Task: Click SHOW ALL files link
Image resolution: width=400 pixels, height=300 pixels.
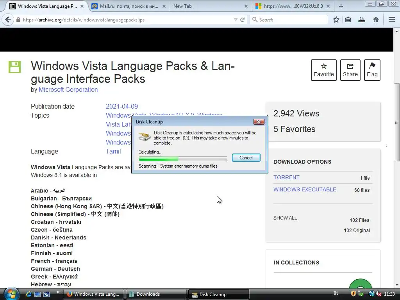Action: 285,218
